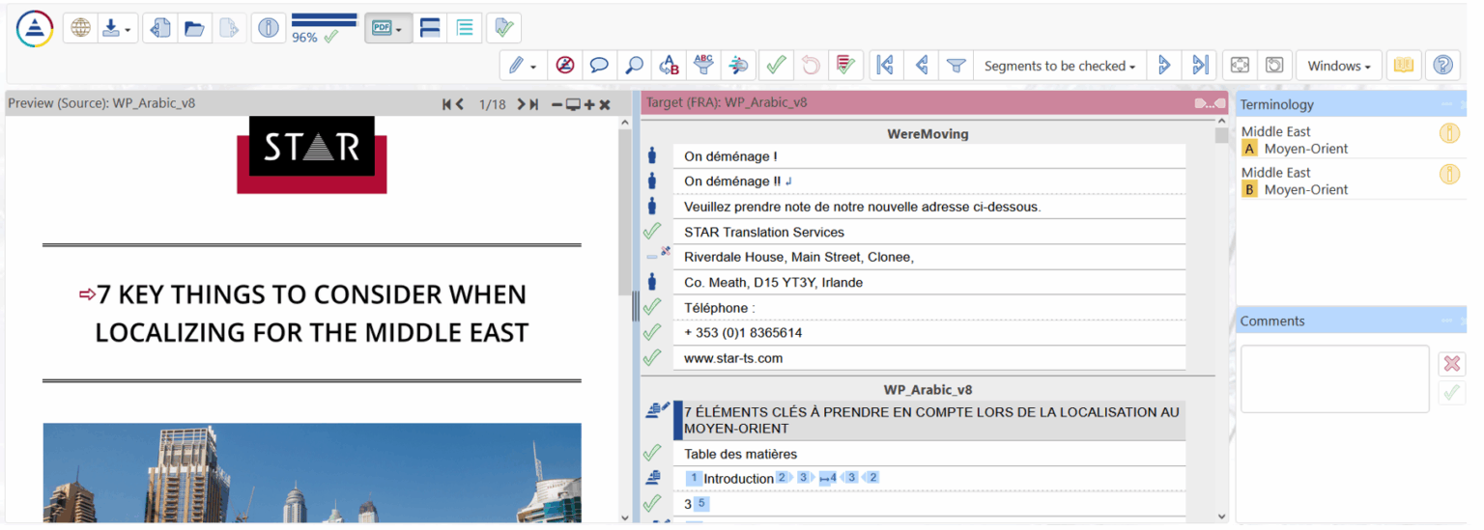The image size is (1484, 530).
Task: Open the download arrow dropdown
Action: (x=118, y=29)
